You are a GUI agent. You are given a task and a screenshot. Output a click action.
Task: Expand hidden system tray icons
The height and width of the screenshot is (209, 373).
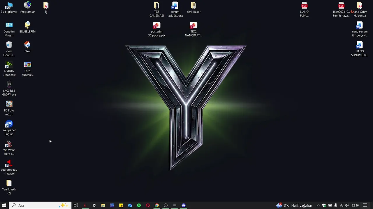318,205
